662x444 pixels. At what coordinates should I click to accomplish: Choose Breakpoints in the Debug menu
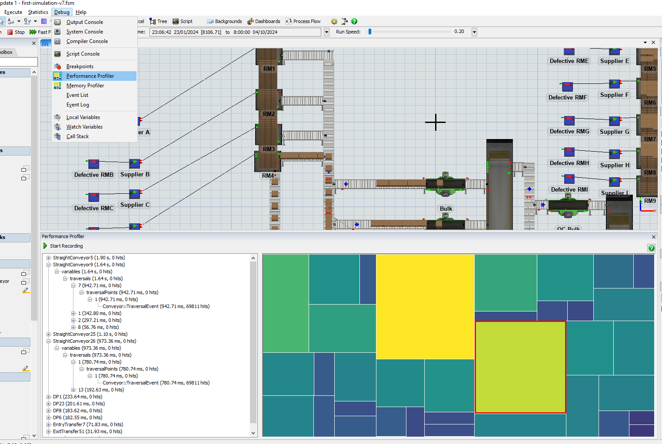point(80,66)
